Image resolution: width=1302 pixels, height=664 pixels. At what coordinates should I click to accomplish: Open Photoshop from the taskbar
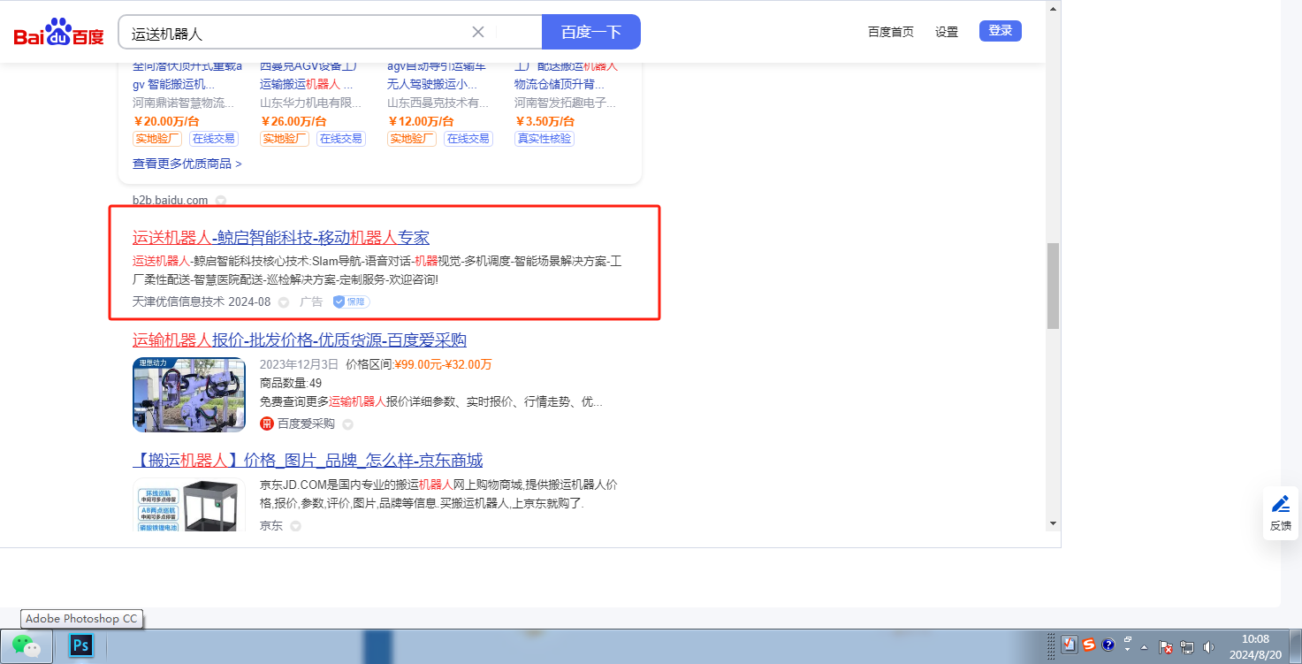tap(81, 646)
